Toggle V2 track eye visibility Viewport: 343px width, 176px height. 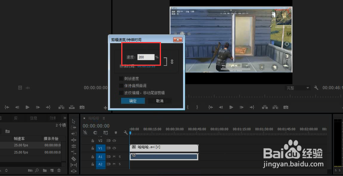coord(114,141)
